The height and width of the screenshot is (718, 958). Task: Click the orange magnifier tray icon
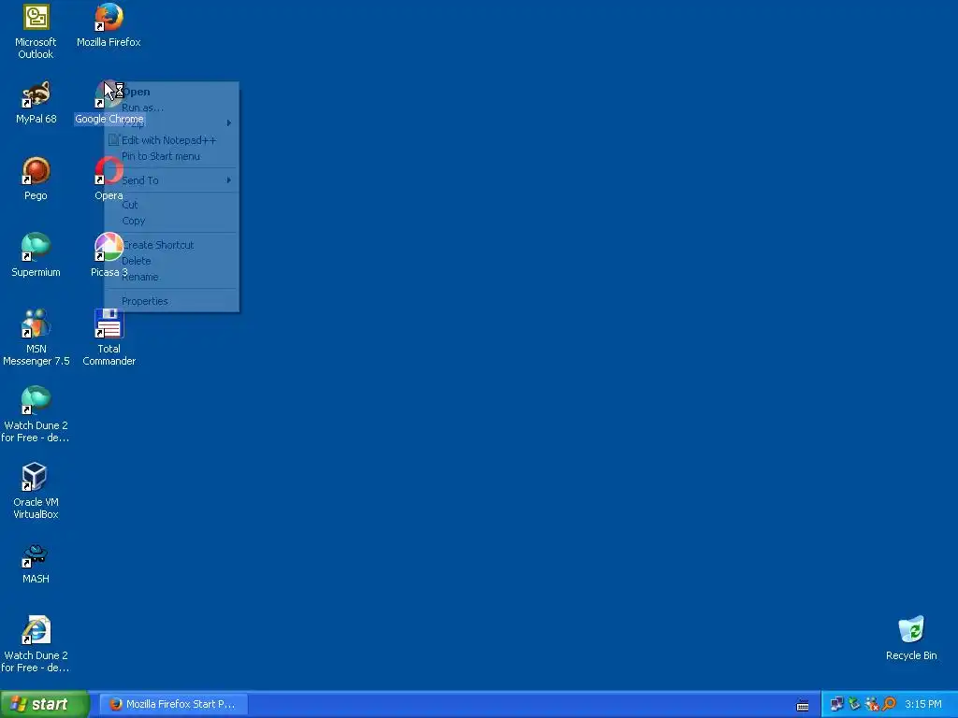pos(890,704)
